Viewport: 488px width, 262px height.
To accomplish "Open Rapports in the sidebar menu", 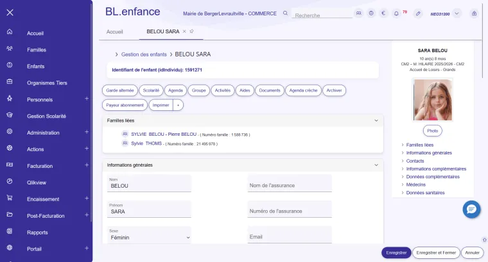I will point(37,233).
